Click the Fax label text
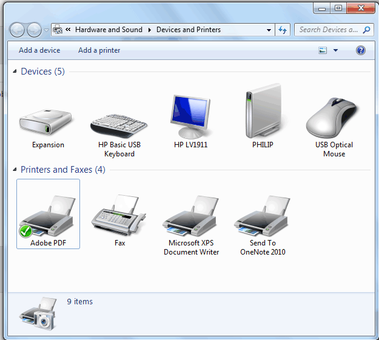 click(120, 243)
